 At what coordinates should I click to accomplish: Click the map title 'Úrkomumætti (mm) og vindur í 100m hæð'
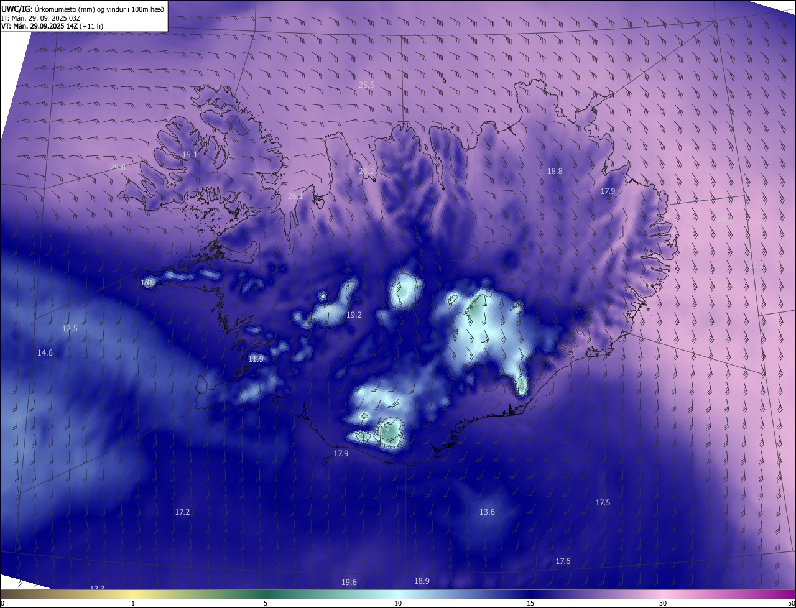[99, 8]
